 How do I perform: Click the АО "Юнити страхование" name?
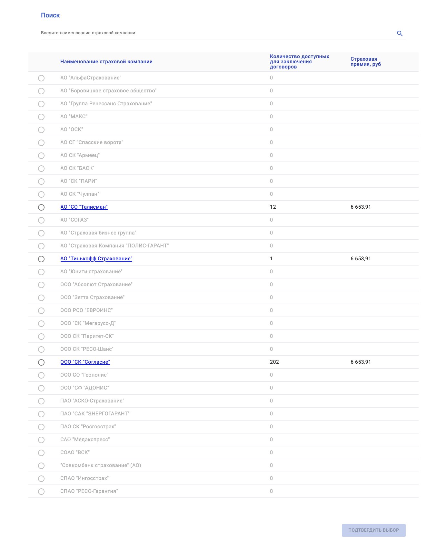point(91,272)
